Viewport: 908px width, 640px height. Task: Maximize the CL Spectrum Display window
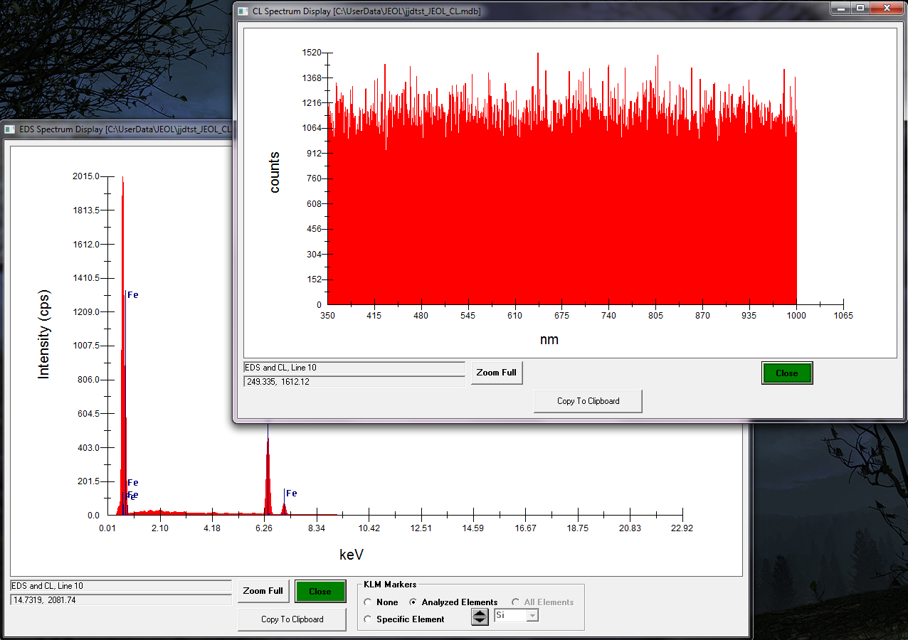click(x=860, y=9)
